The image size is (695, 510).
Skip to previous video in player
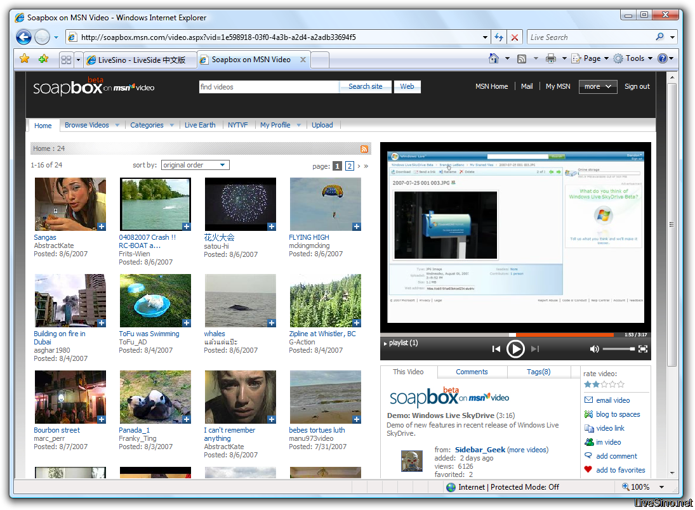pyautogui.click(x=496, y=349)
